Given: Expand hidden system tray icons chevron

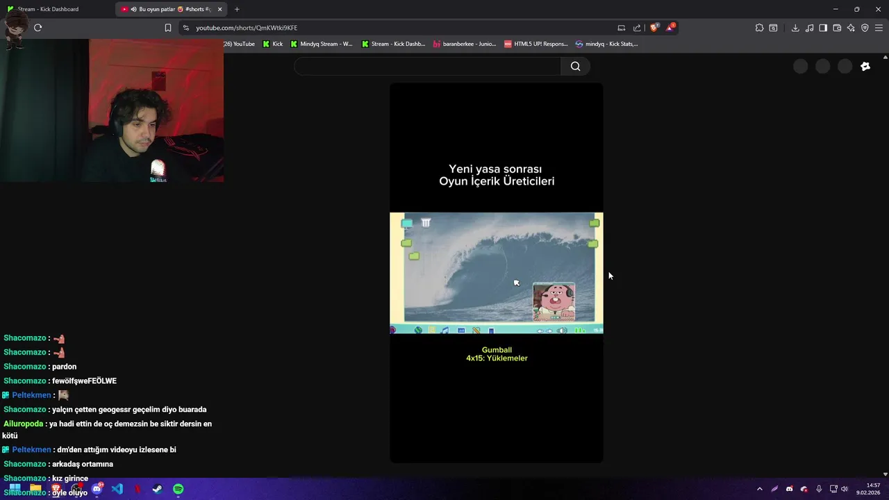Looking at the screenshot, I should pyautogui.click(x=759, y=489).
